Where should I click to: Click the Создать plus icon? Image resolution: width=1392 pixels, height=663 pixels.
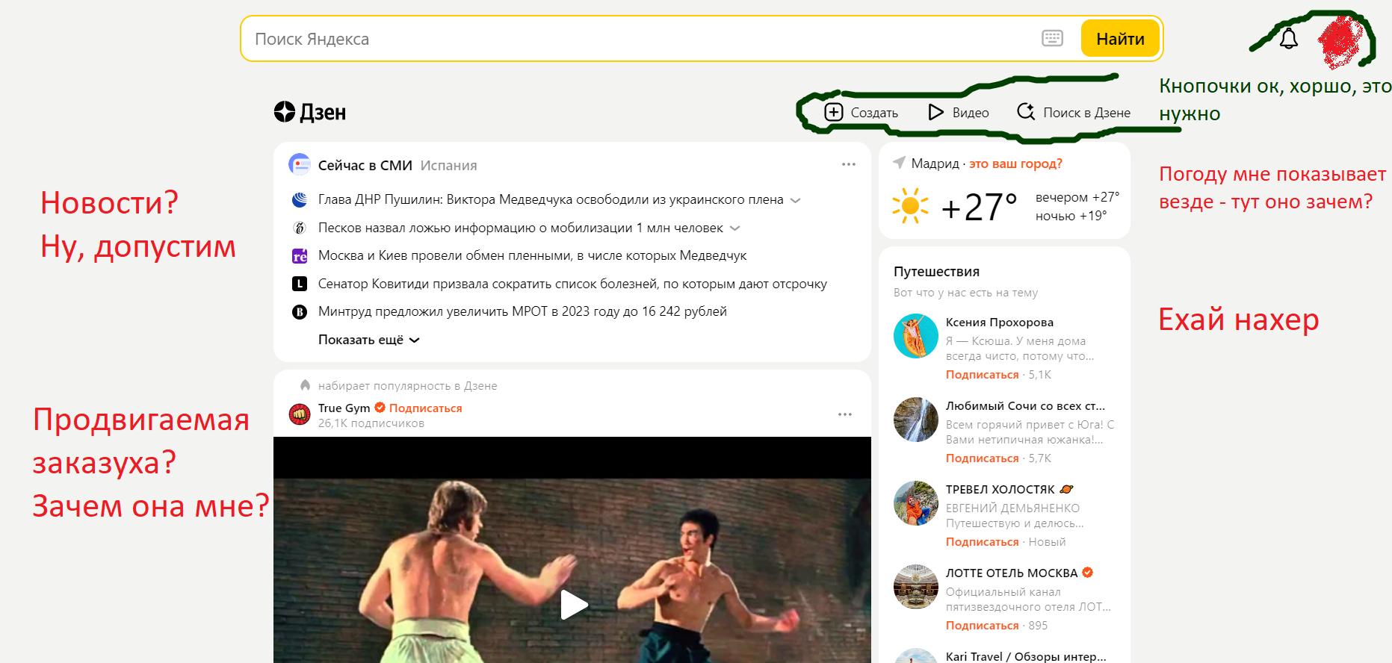click(x=833, y=112)
